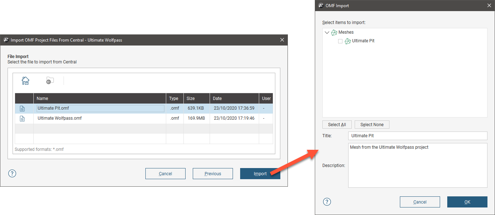Enable the Ultimate Pit mesh checkbox
The image size is (495, 215).
point(340,41)
